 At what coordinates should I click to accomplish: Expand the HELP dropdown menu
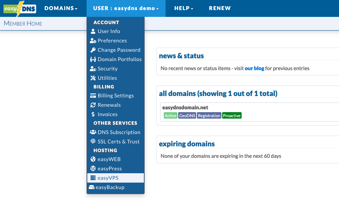coord(184,8)
